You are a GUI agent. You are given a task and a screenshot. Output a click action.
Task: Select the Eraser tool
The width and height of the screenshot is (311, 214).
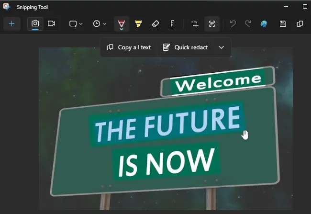click(155, 24)
